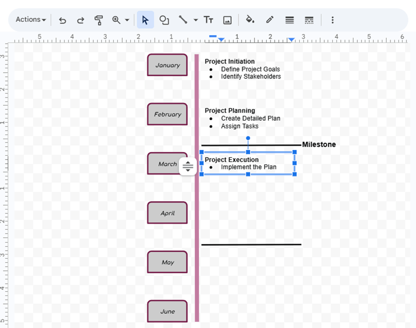Select the Milestone text label
Image resolution: width=416 pixels, height=328 pixels.
pyautogui.click(x=319, y=145)
